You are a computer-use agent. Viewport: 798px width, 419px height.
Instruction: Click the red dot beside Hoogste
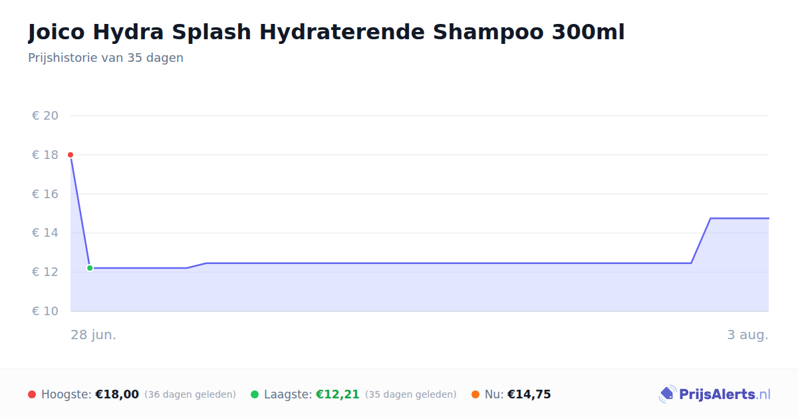click(32, 394)
